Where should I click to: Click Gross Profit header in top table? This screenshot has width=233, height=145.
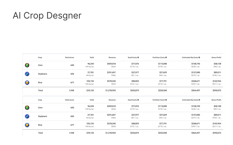click(216, 57)
